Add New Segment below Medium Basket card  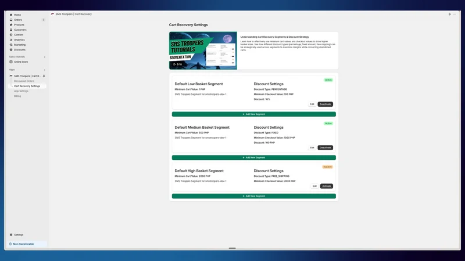coord(254,158)
